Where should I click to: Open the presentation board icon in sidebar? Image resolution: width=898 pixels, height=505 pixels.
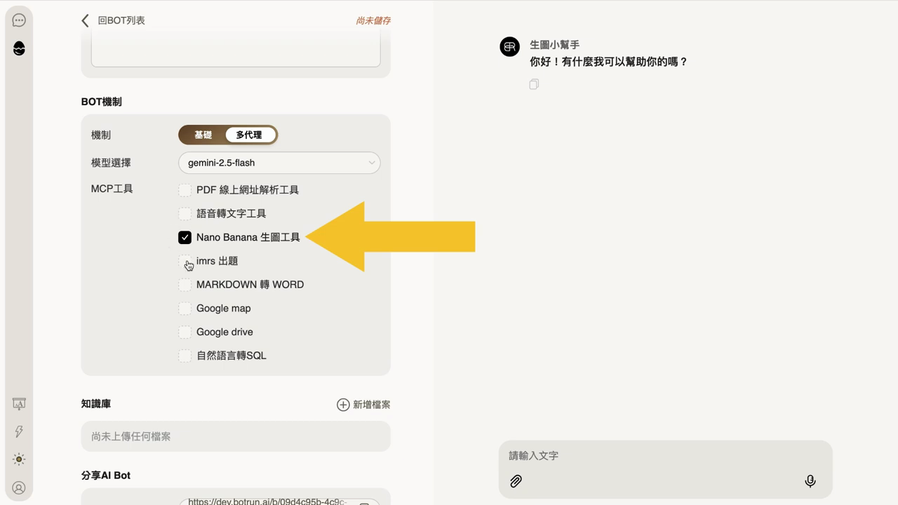19,404
